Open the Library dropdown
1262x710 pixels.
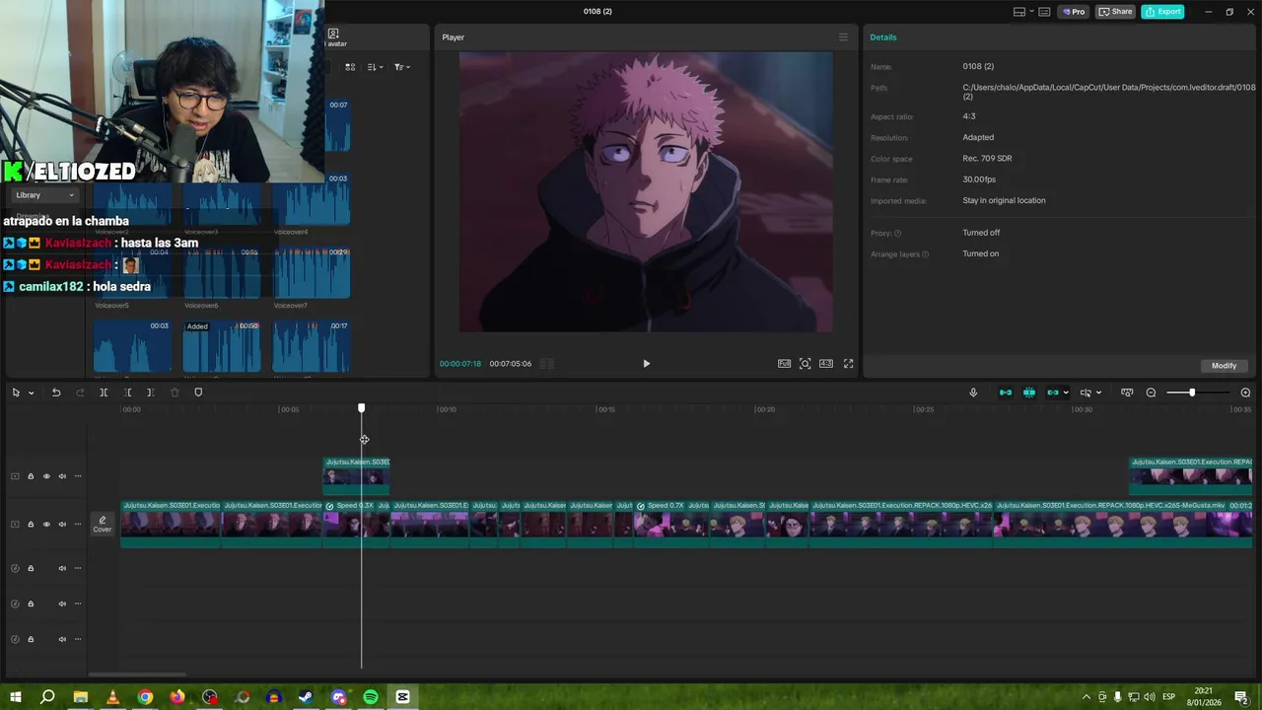click(x=44, y=195)
